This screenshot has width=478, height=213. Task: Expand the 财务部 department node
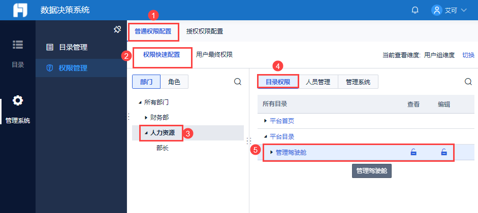[x=146, y=117]
